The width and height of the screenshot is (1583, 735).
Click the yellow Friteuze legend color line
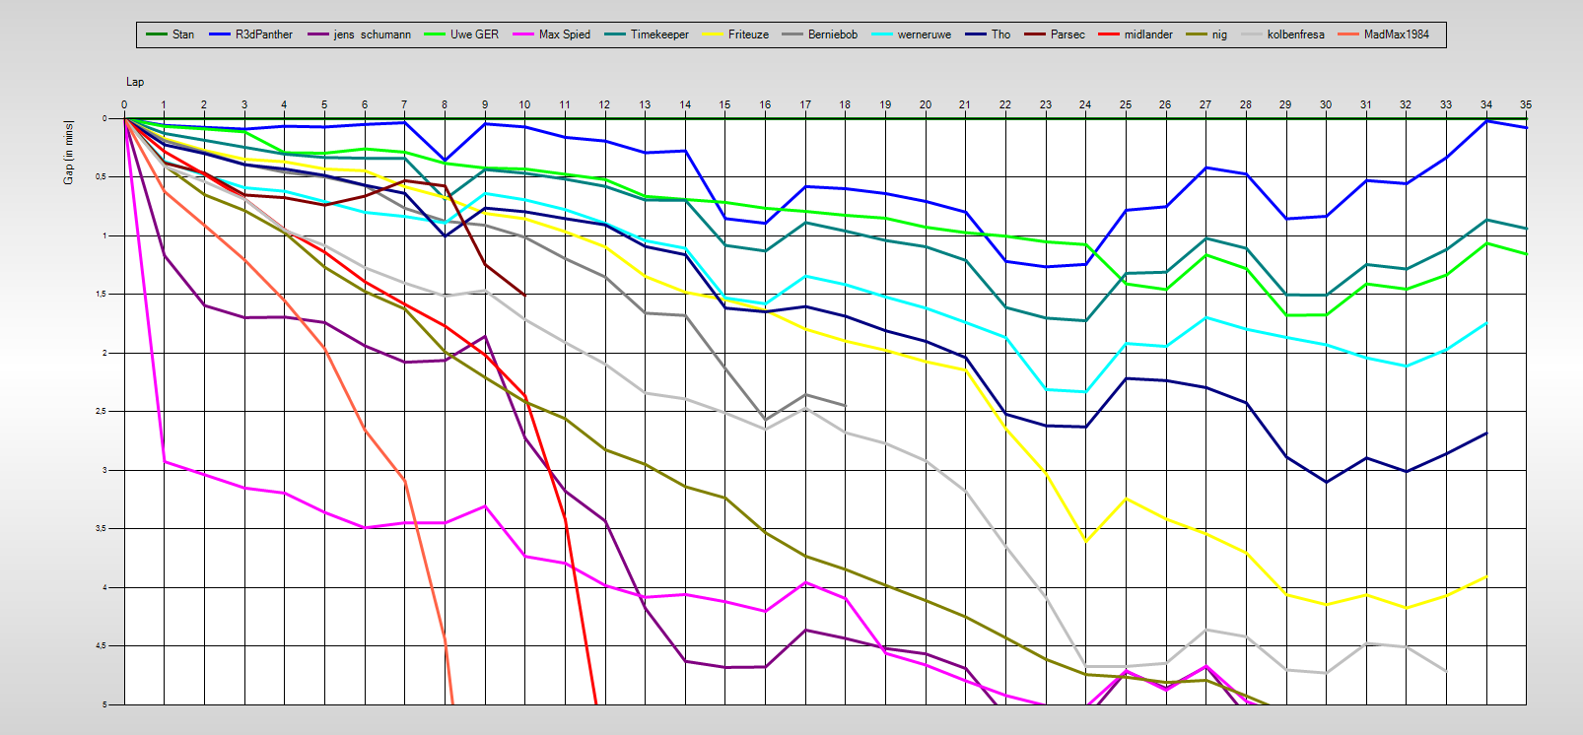tap(712, 34)
